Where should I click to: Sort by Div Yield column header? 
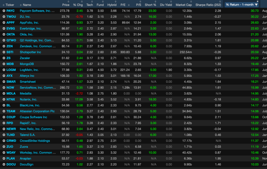coord(166,5)
